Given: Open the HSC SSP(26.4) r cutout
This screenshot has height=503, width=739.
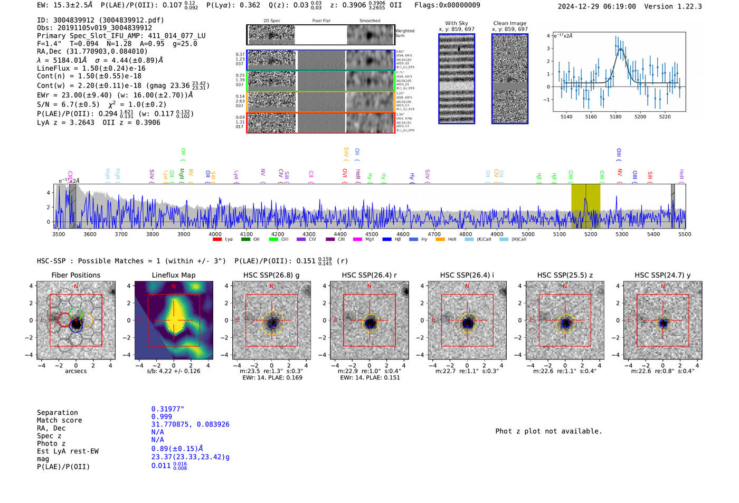Looking at the screenshot, I should point(369,320).
